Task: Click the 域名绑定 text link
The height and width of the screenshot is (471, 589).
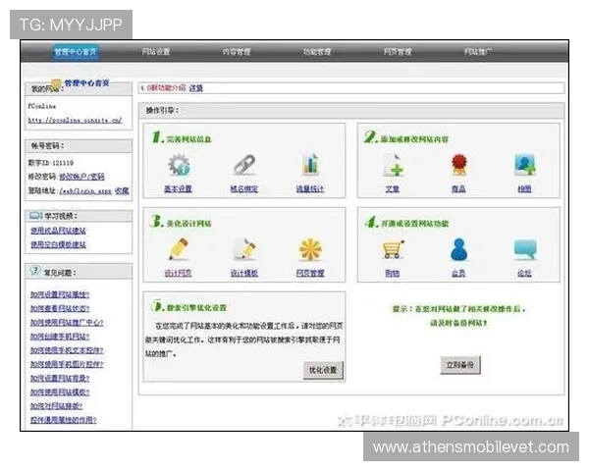Action: (244, 189)
